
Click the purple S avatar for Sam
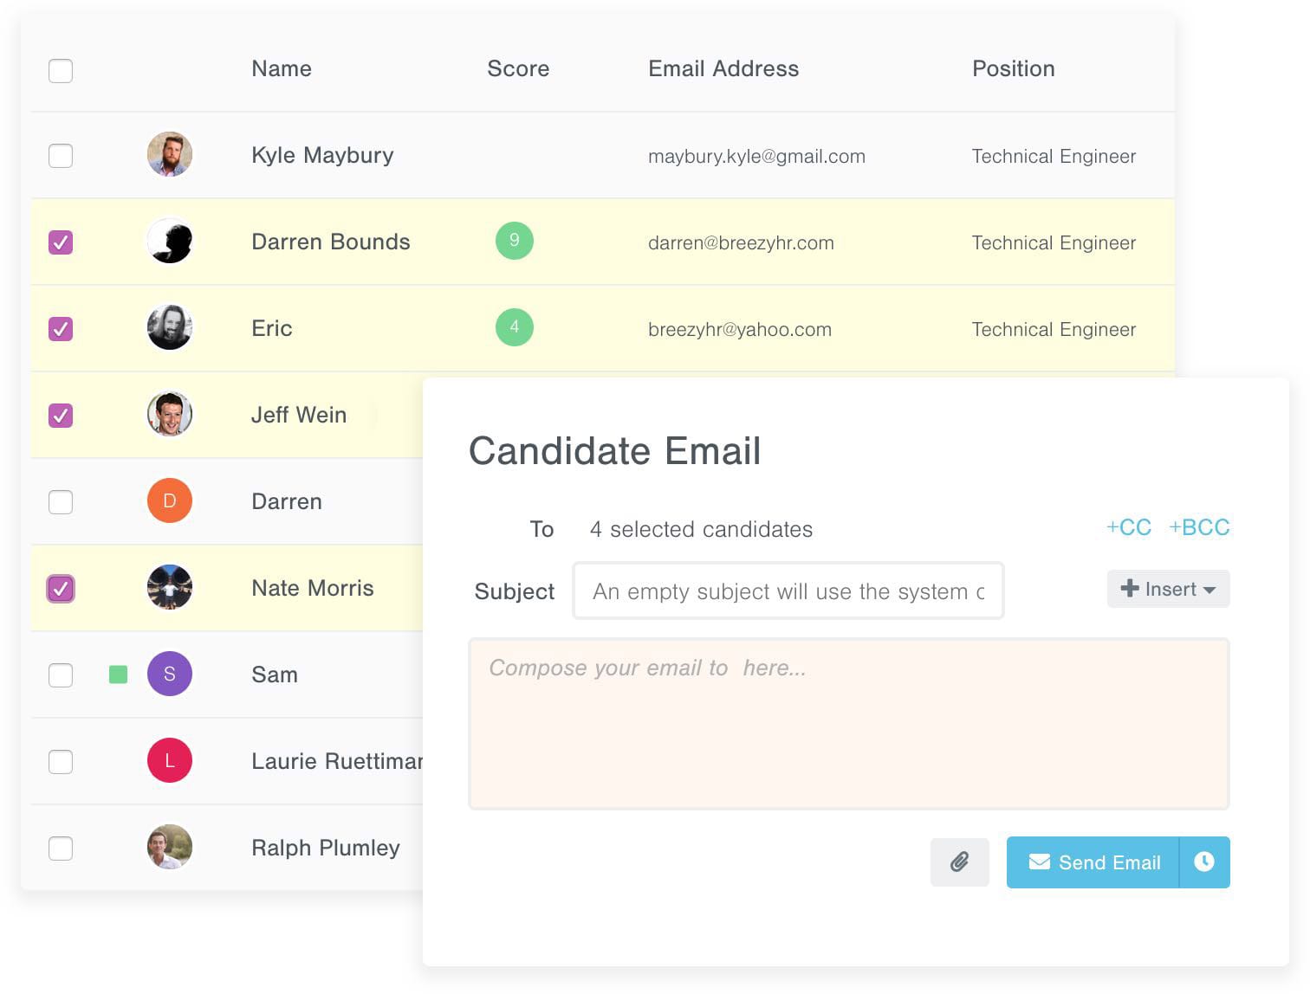(170, 674)
